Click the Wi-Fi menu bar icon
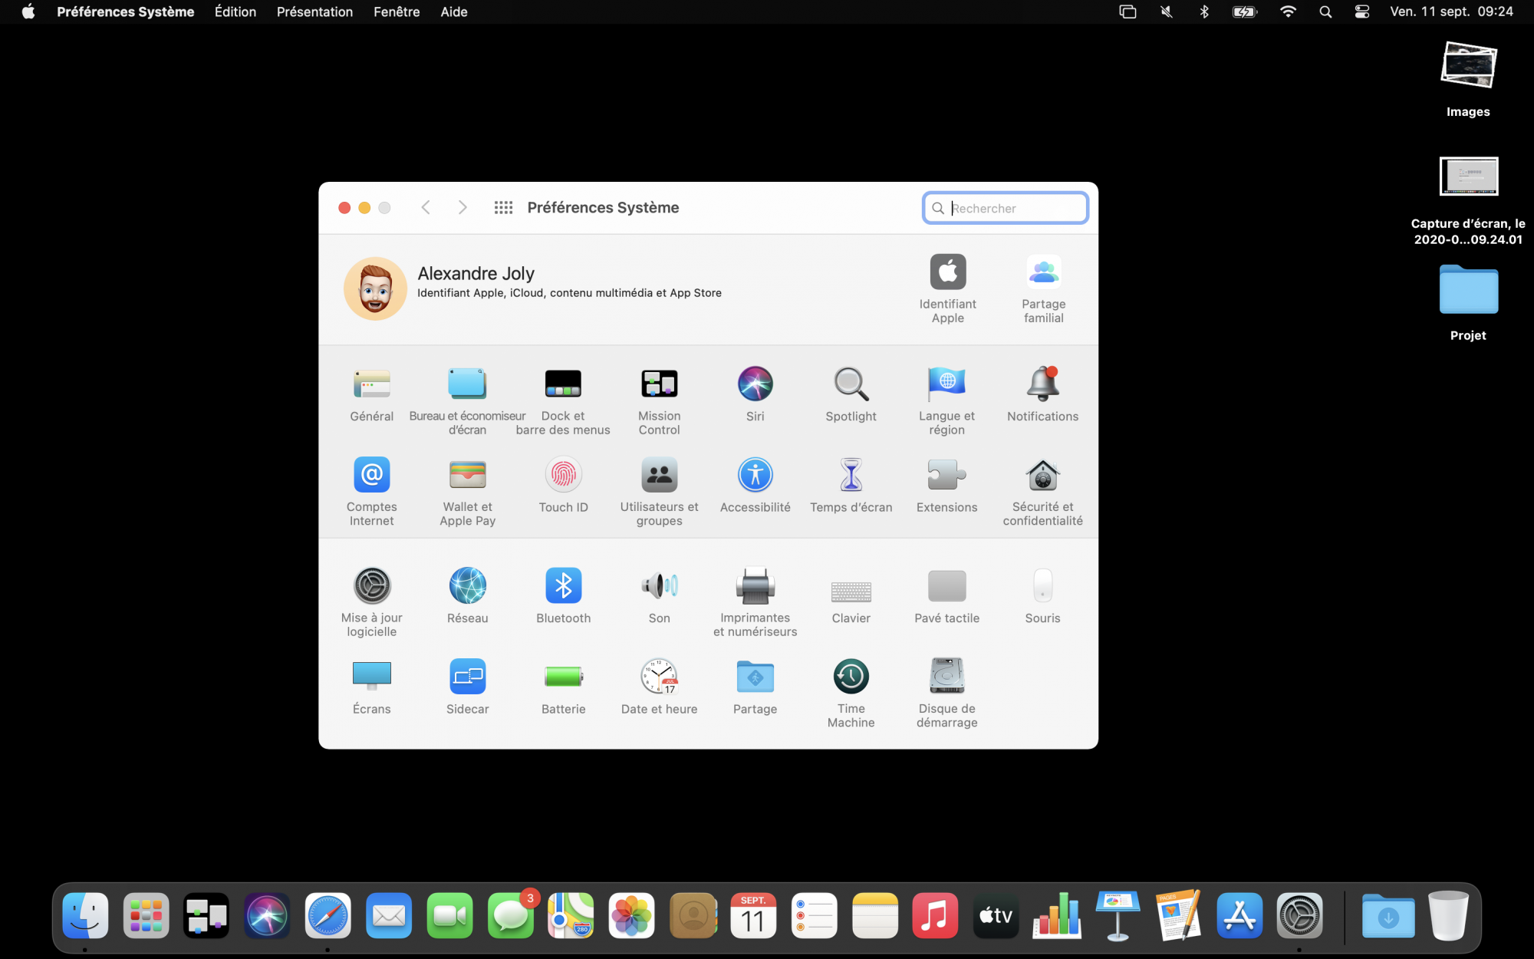This screenshot has width=1534, height=959. pos(1288,12)
